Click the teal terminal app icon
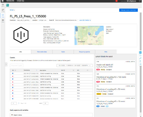The height and width of the screenshot is (117, 143). pos(8,5)
